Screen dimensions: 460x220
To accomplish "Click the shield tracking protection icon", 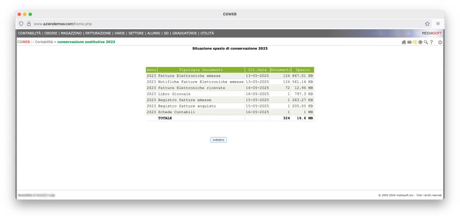I will pos(22,23).
